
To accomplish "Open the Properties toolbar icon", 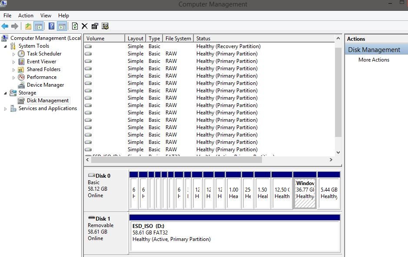I will click(95, 26).
